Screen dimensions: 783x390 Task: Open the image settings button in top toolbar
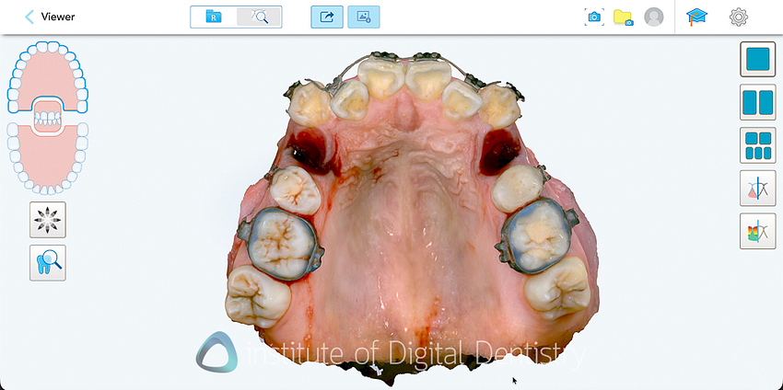[364, 17]
